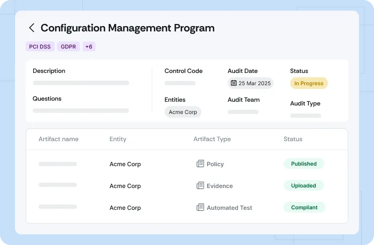Sort by the Artifact Type column
This screenshot has width=374, height=245.
(212, 139)
